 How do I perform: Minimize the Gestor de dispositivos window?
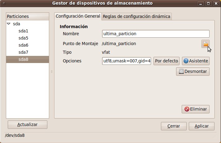(201, 3)
